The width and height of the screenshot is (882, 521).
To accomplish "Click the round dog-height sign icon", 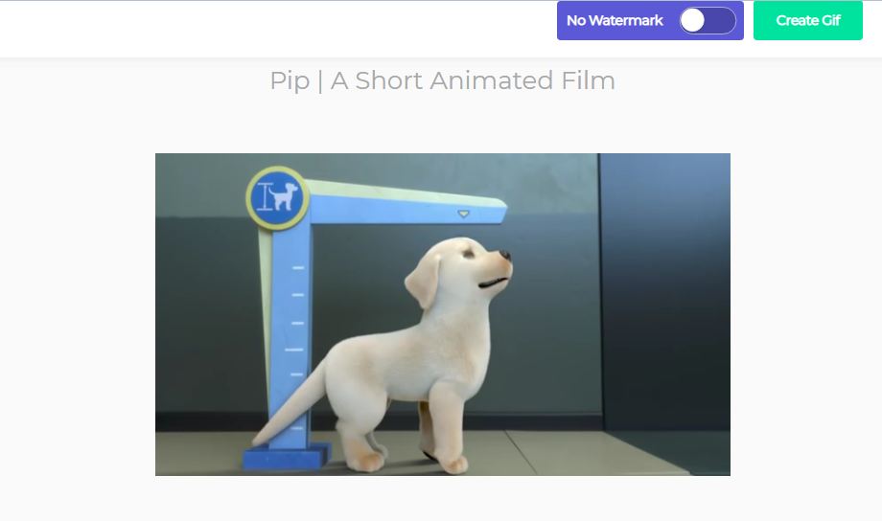I will pos(277,198).
